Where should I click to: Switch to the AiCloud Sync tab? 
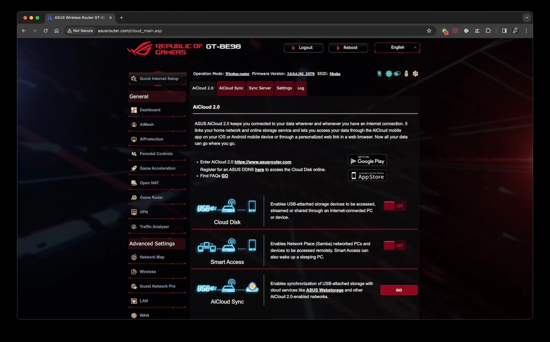pos(231,88)
